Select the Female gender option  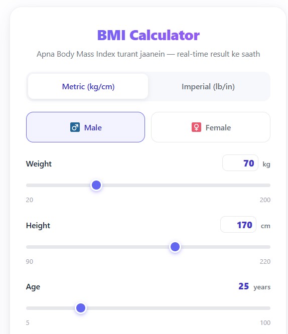211,127
